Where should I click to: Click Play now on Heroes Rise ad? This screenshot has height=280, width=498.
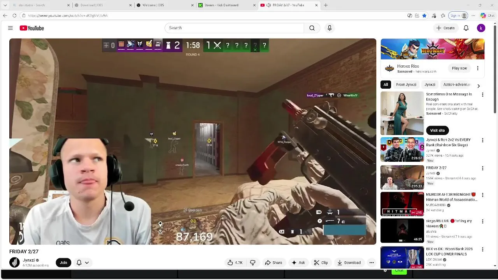(x=459, y=68)
